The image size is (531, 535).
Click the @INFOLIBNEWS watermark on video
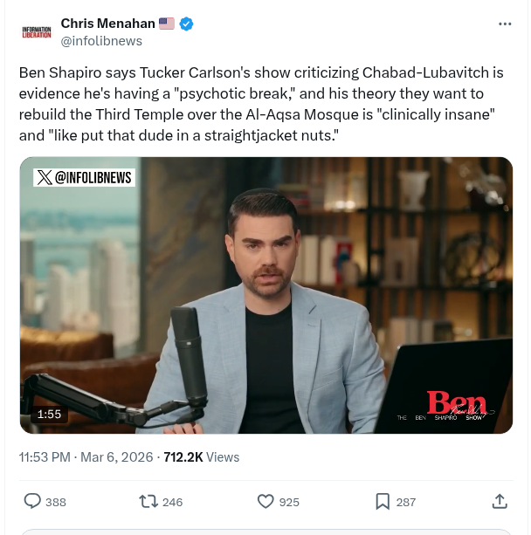84,177
